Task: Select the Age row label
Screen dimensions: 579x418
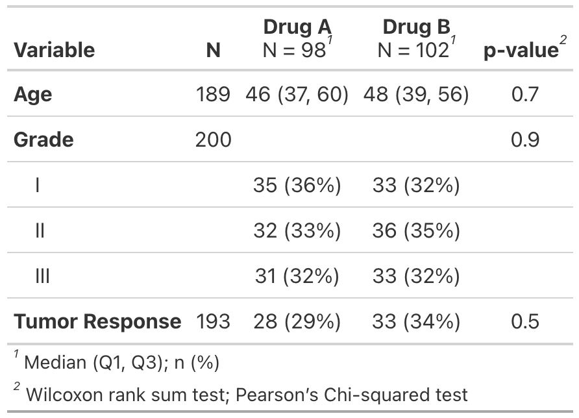Action: pos(33,95)
